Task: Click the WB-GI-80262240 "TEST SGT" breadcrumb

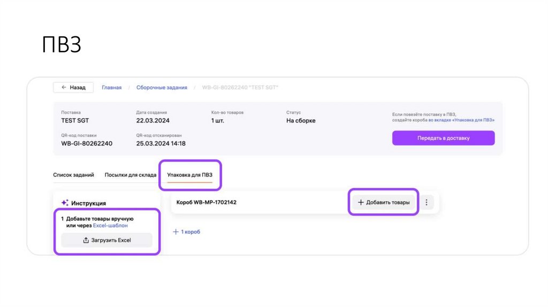Action: tap(240, 87)
